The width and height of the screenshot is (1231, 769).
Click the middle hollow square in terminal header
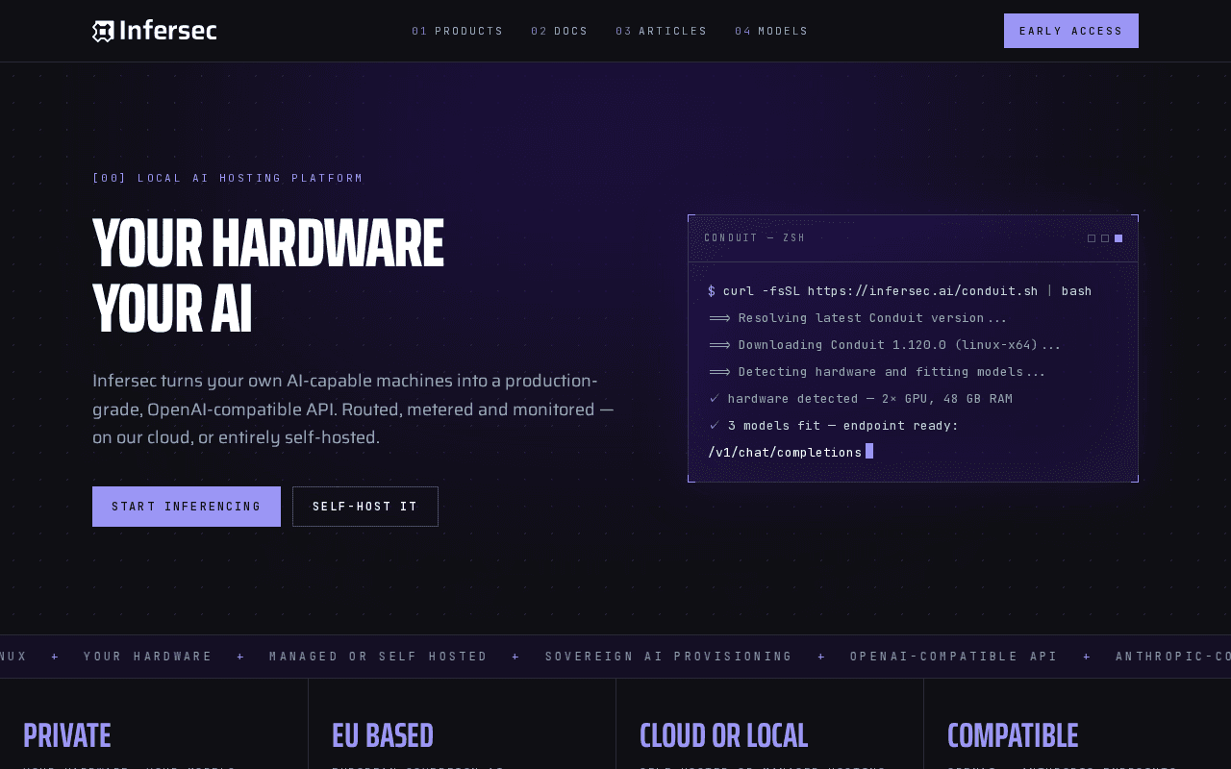click(x=1105, y=238)
